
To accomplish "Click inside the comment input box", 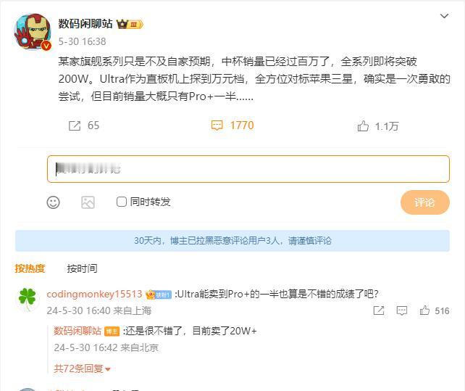I will pos(248,169).
